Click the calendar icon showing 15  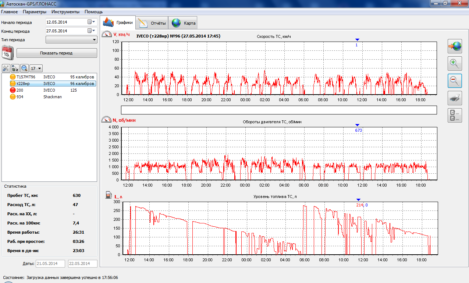[7, 53]
